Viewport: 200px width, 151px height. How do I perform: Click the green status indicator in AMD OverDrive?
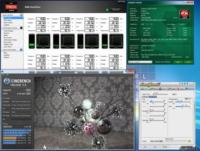coord(107,10)
